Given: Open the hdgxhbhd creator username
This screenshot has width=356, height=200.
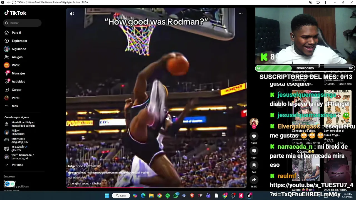Looking at the screenshot, I should pyautogui.click(x=76, y=166).
